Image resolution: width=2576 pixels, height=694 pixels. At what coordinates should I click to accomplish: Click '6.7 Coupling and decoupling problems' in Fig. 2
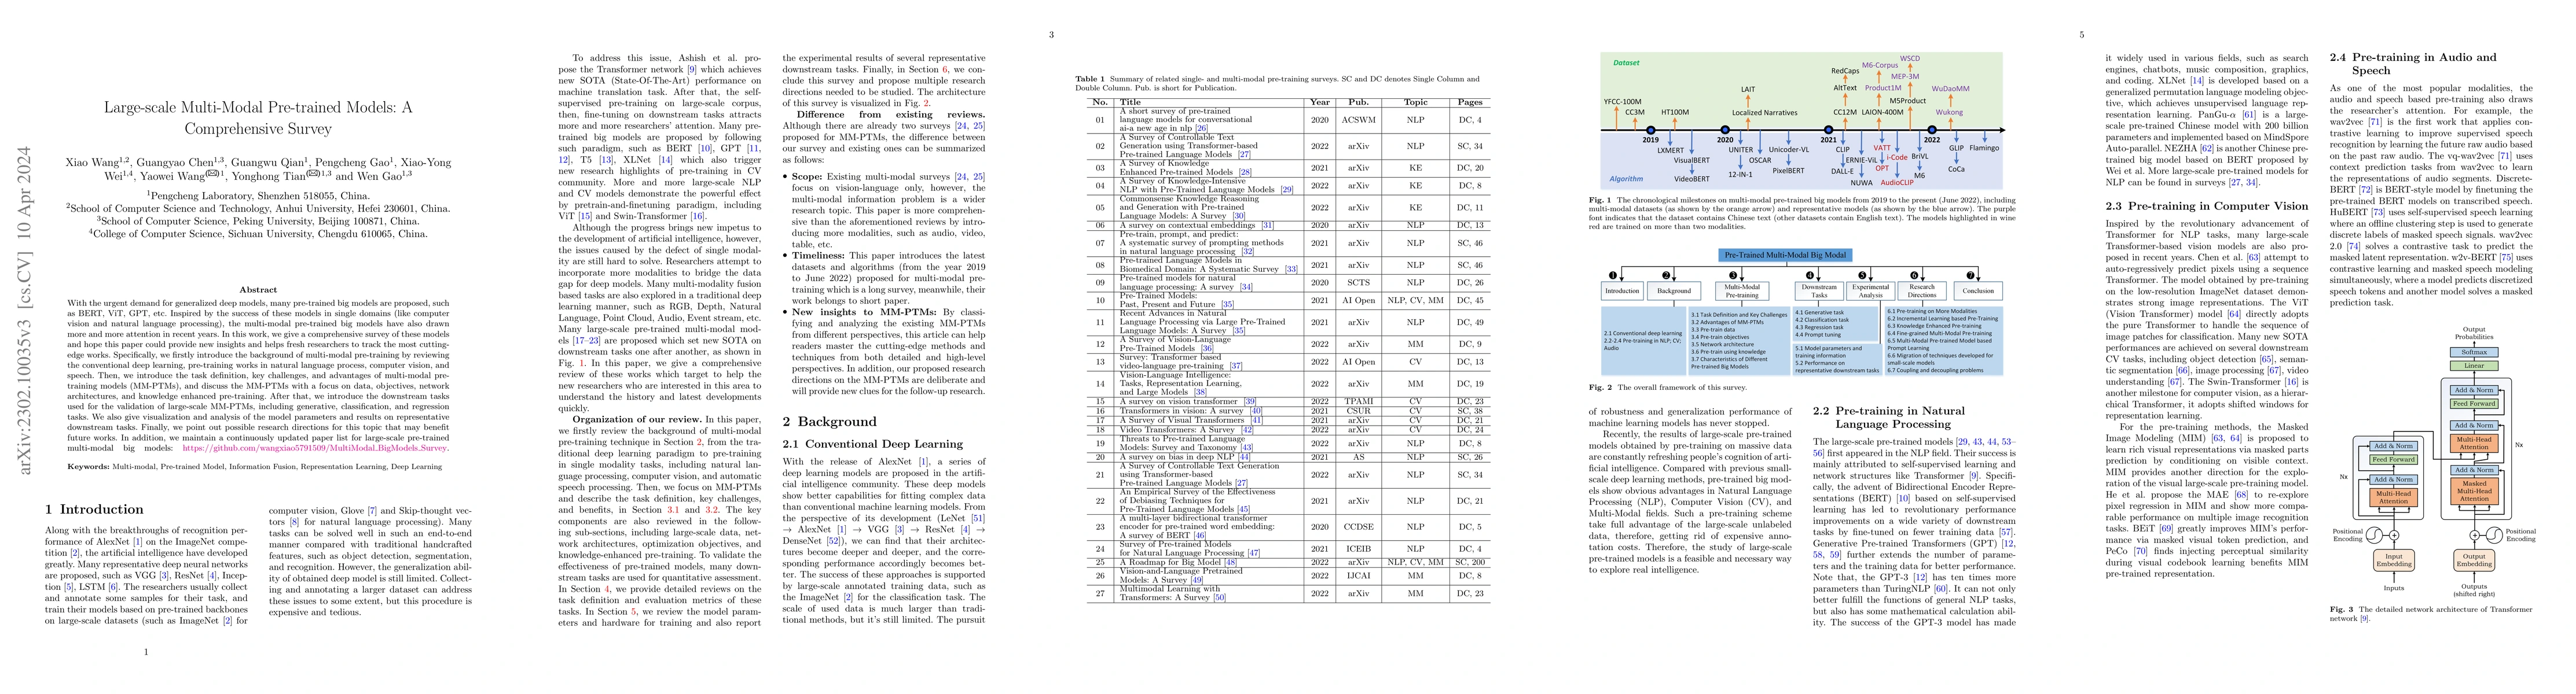point(1936,371)
